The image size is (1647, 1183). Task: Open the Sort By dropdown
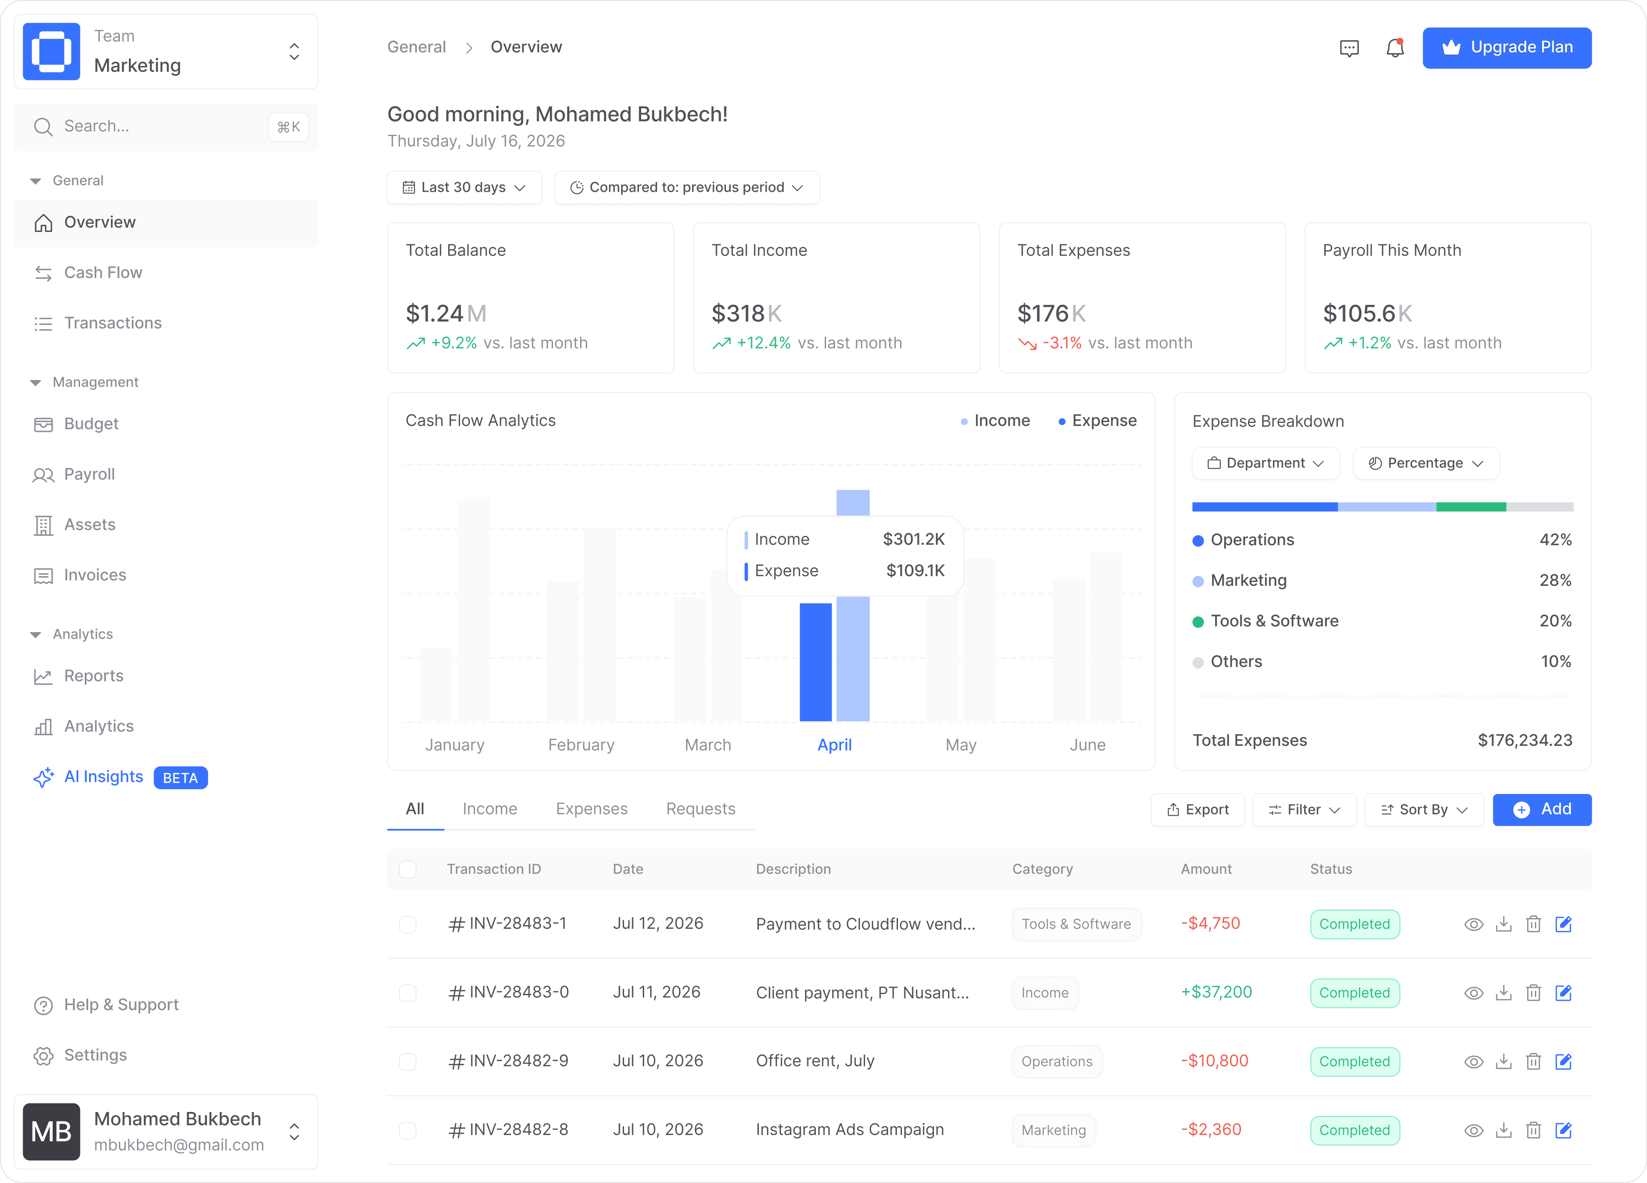(x=1423, y=810)
